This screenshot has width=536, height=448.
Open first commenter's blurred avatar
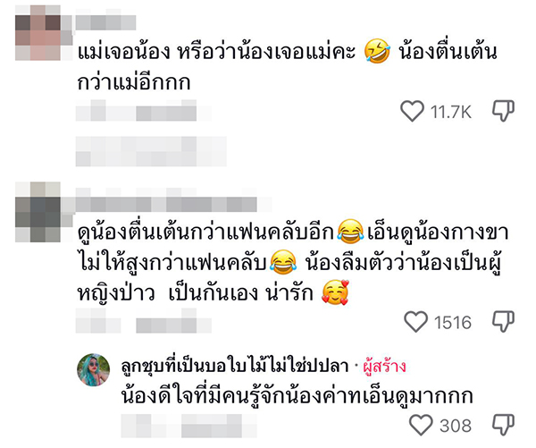38,33
